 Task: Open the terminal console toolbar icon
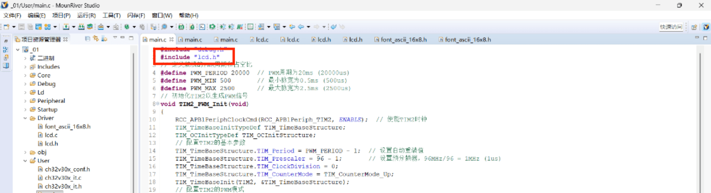click(202, 27)
